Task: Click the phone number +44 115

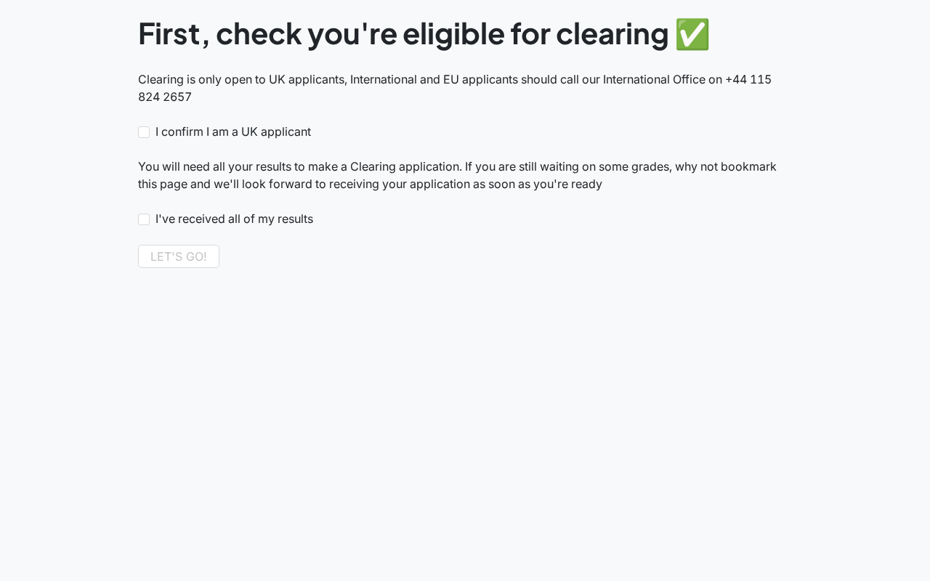Action: pyautogui.click(x=748, y=79)
